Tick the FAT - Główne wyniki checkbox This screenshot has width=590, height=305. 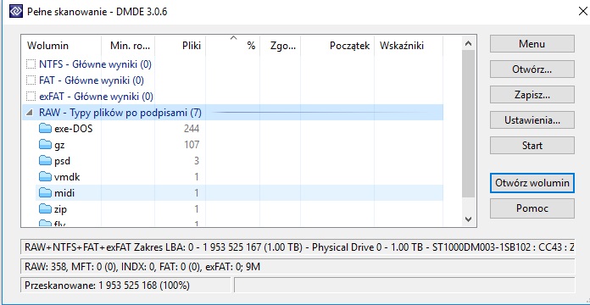coord(31,80)
